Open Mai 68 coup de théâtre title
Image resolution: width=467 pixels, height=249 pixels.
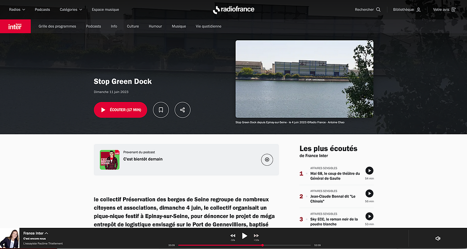click(335, 176)
